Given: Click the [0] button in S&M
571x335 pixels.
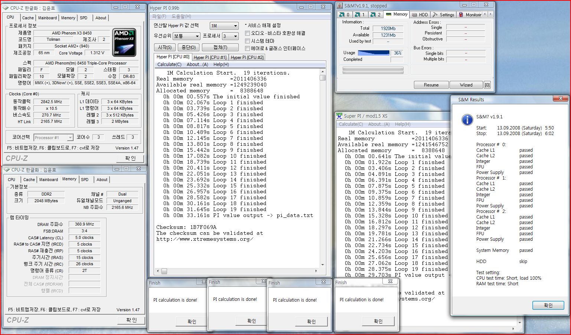Looking at the screenshot, I should point(487,85).
